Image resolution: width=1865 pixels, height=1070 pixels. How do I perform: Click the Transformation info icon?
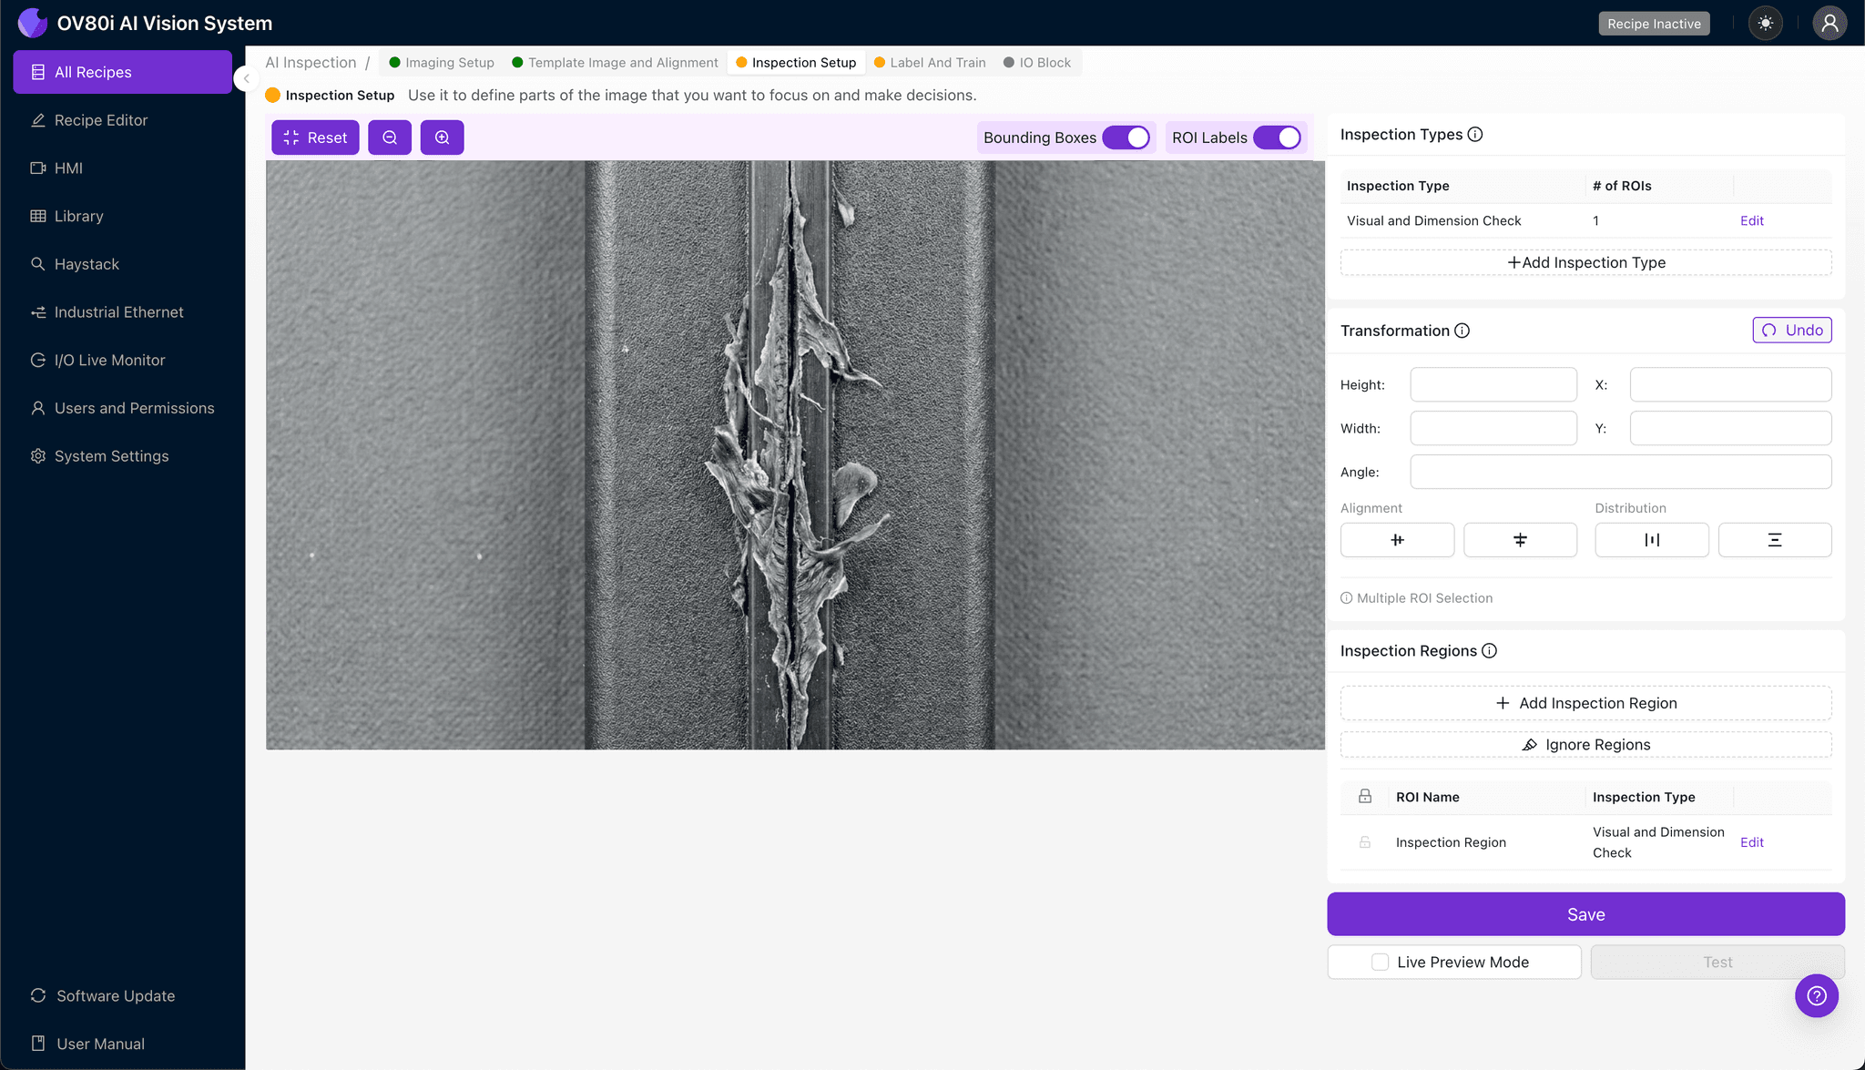[1462, 331]
